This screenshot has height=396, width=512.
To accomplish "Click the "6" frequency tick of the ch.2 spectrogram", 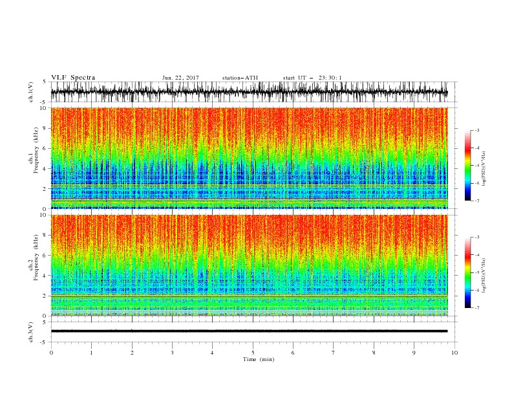I will click(45, 256).
